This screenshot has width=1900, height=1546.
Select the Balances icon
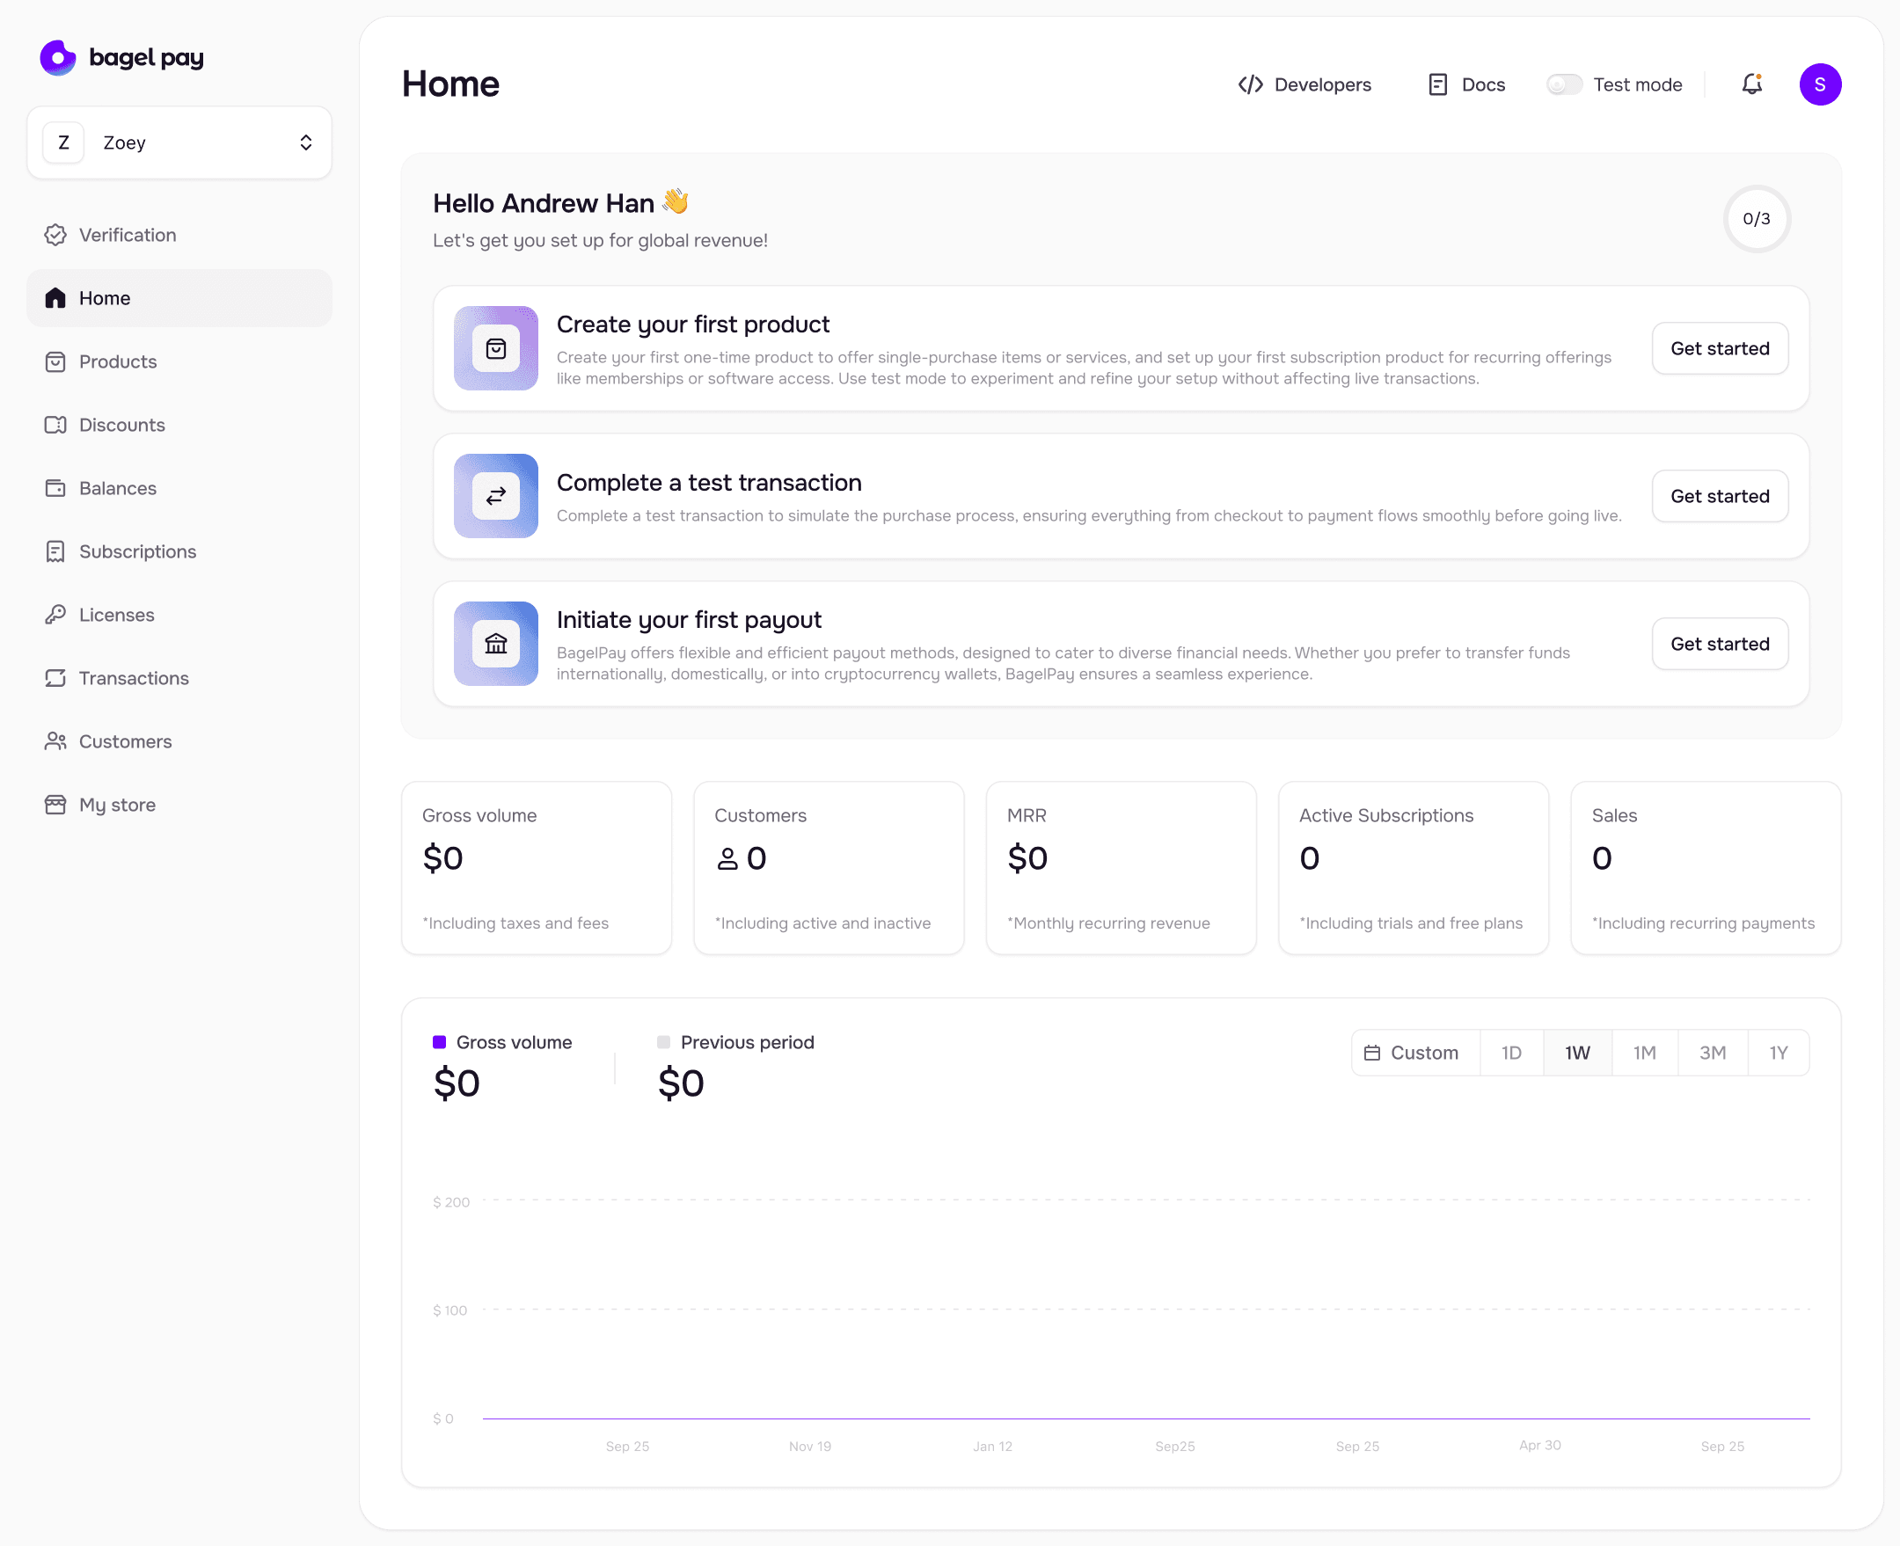click(x=55, y=488)
